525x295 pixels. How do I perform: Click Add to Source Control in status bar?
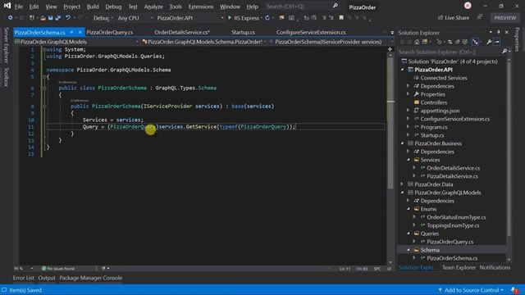coord(471,290)
